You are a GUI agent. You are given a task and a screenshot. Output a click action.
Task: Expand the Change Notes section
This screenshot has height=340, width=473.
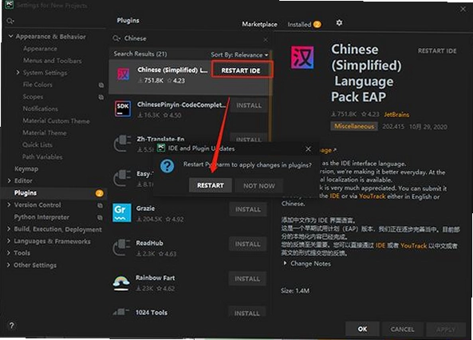pos(285,263)
